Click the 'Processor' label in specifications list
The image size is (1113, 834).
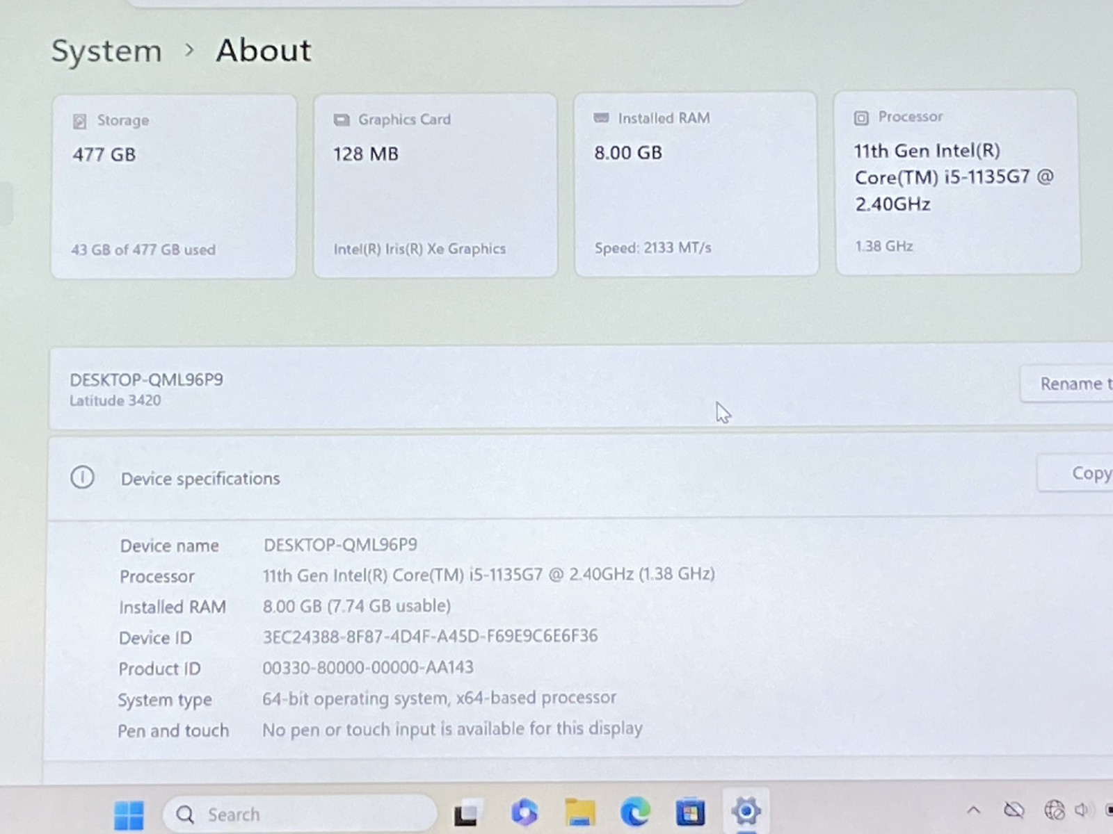click(157, 576)
